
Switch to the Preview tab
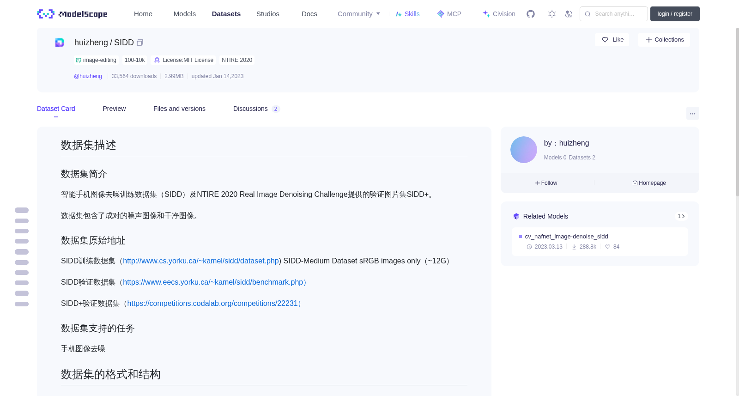coord(114,109)
